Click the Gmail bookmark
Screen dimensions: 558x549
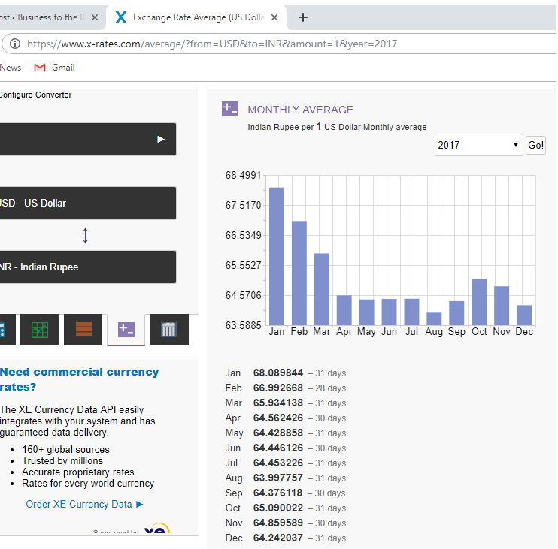[55, 68]
